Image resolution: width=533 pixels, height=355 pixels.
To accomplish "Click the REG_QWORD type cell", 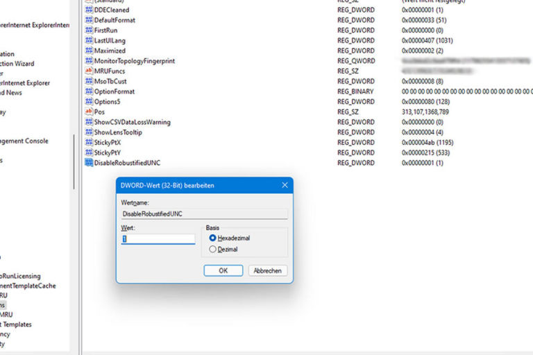I will coord(356,61).
